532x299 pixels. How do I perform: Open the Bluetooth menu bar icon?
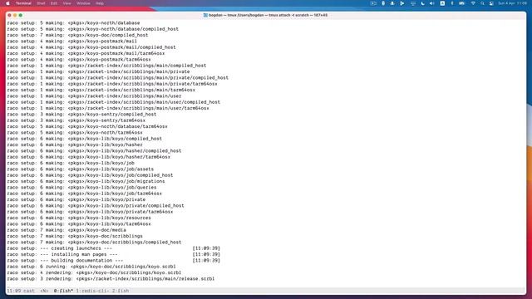tap(452, 3)
